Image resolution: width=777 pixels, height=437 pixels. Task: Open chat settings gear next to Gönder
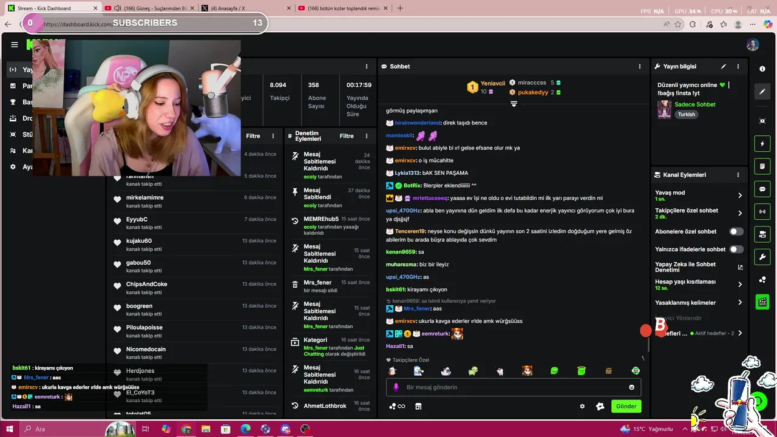pos(582,407)
